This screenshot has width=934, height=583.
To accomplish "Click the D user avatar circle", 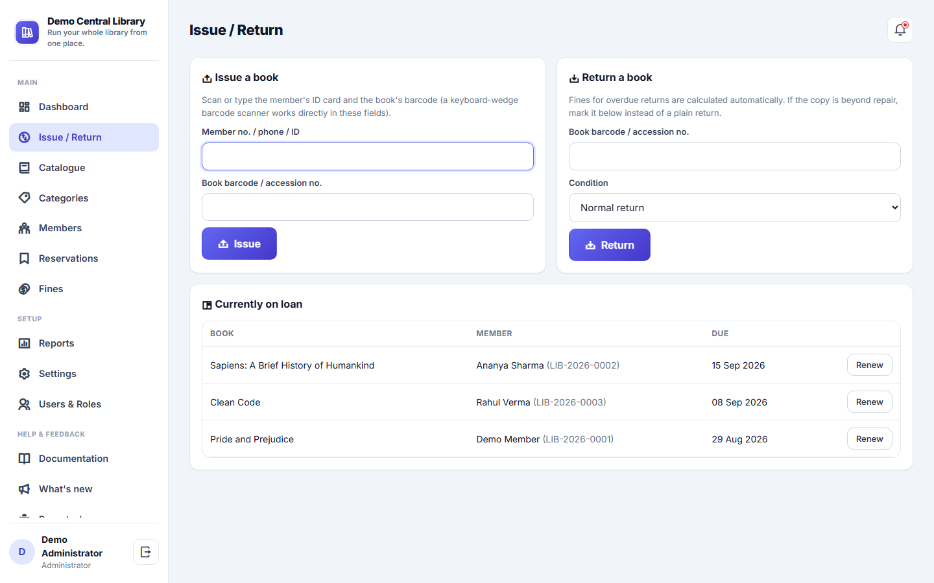I will point(22,552).
